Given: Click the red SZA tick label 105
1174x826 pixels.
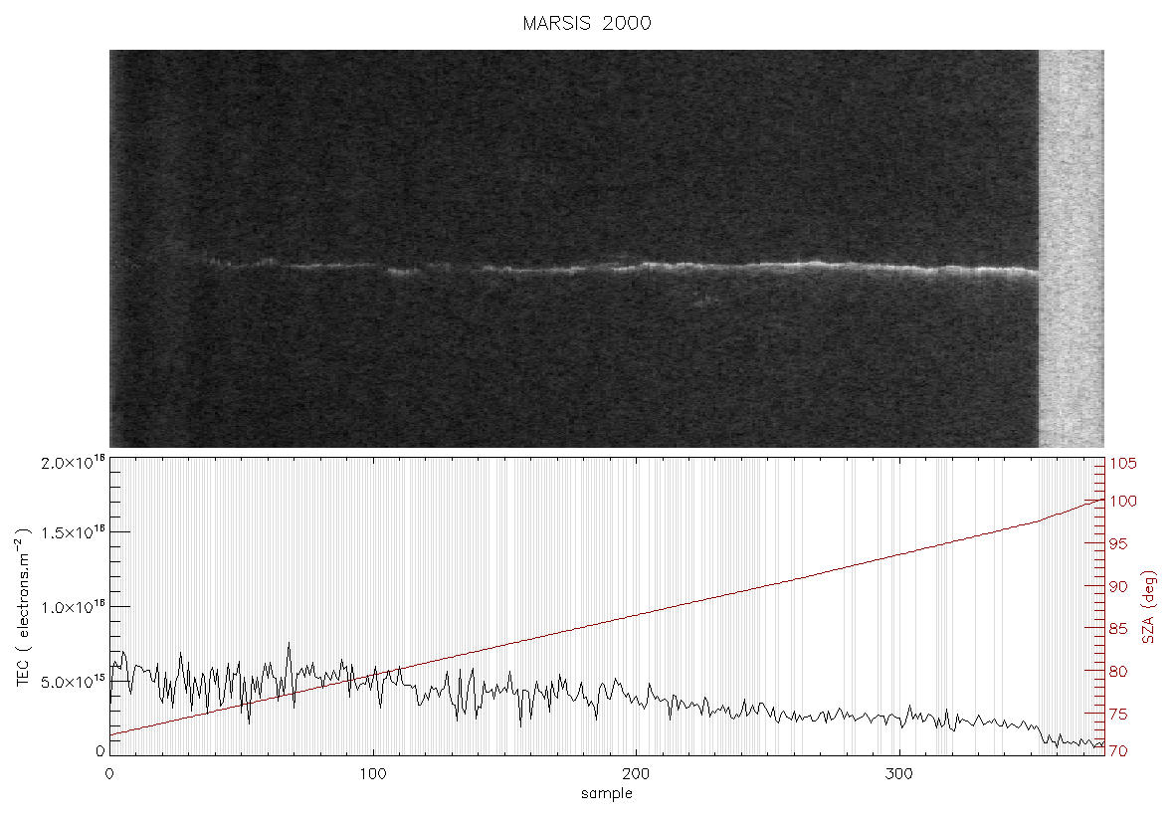Looking at the screenshot, I should coord(1123,464).
